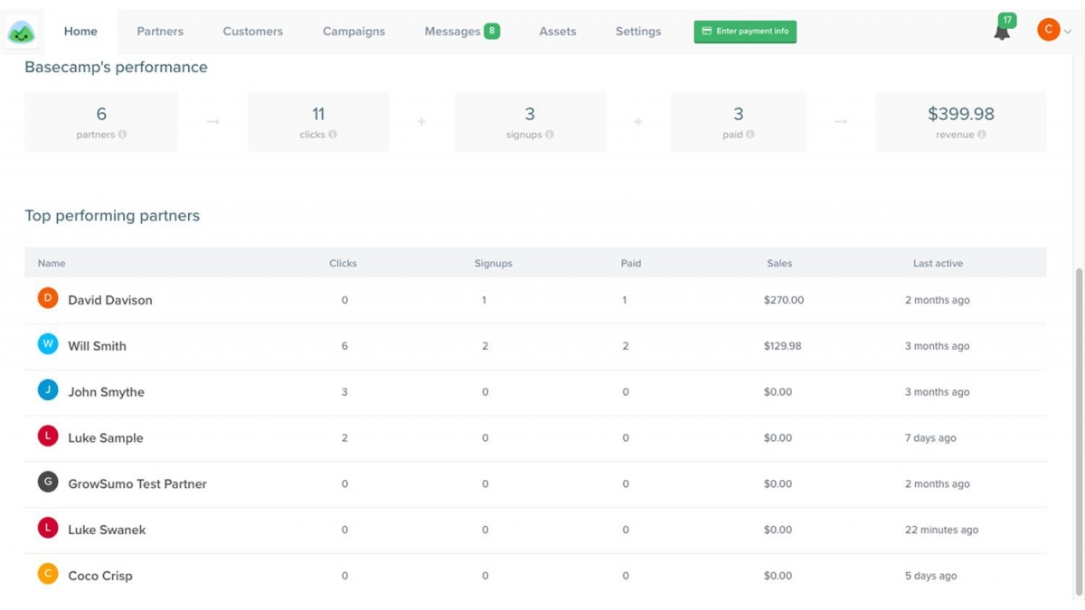The width and height of the screenshot is (1085, 610).
Task: Click the Enter payment info button
Action: coord(745,31)
